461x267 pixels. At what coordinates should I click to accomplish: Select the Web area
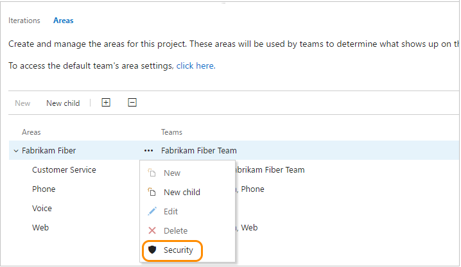(x=40, y=228)
